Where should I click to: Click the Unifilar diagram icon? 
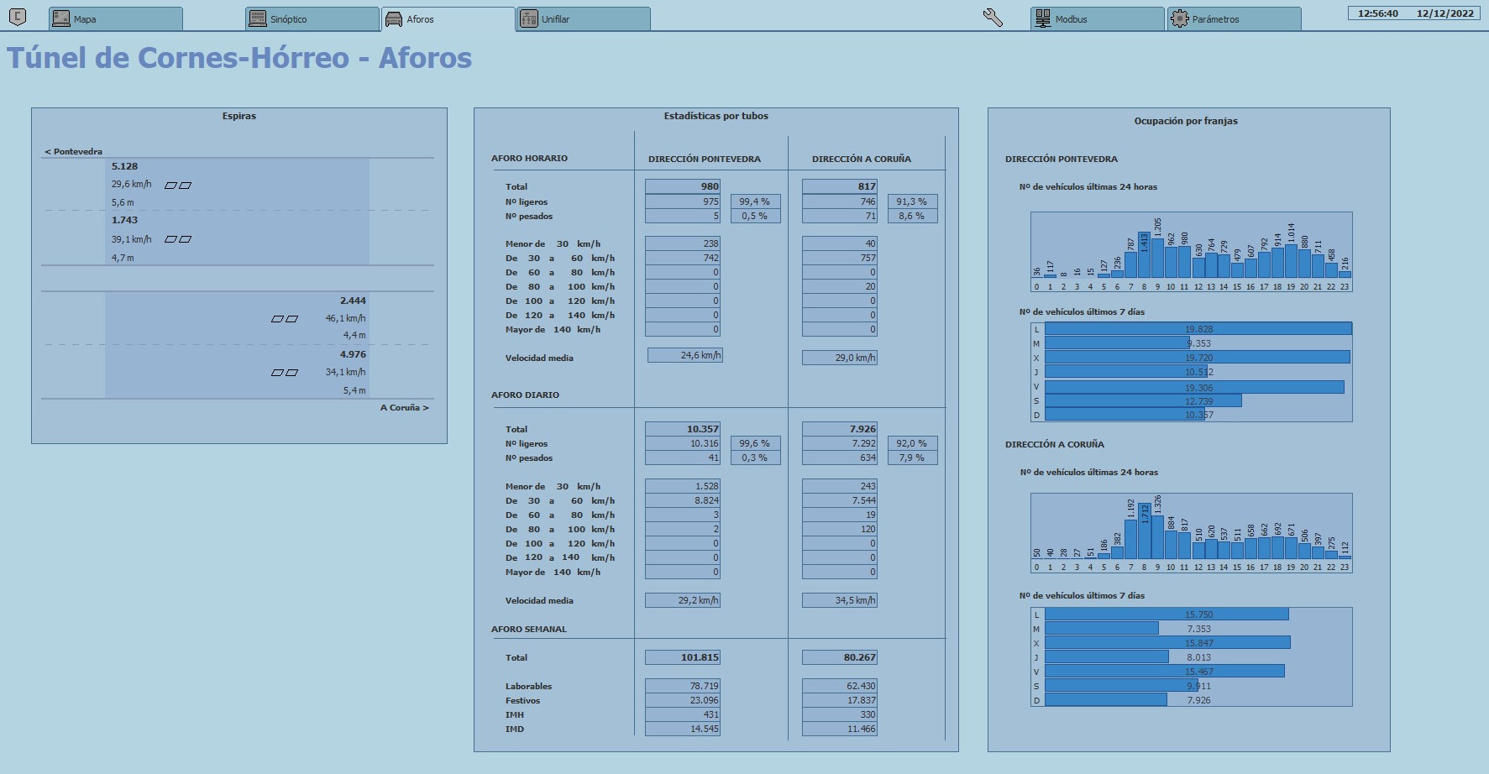[x=529, y=18]
